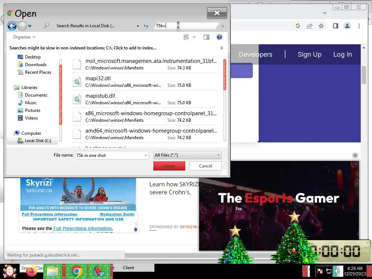The image size is (372, 279).
Task: Expand the File name dropdown arrow
Action: click(x=146, y=155)
